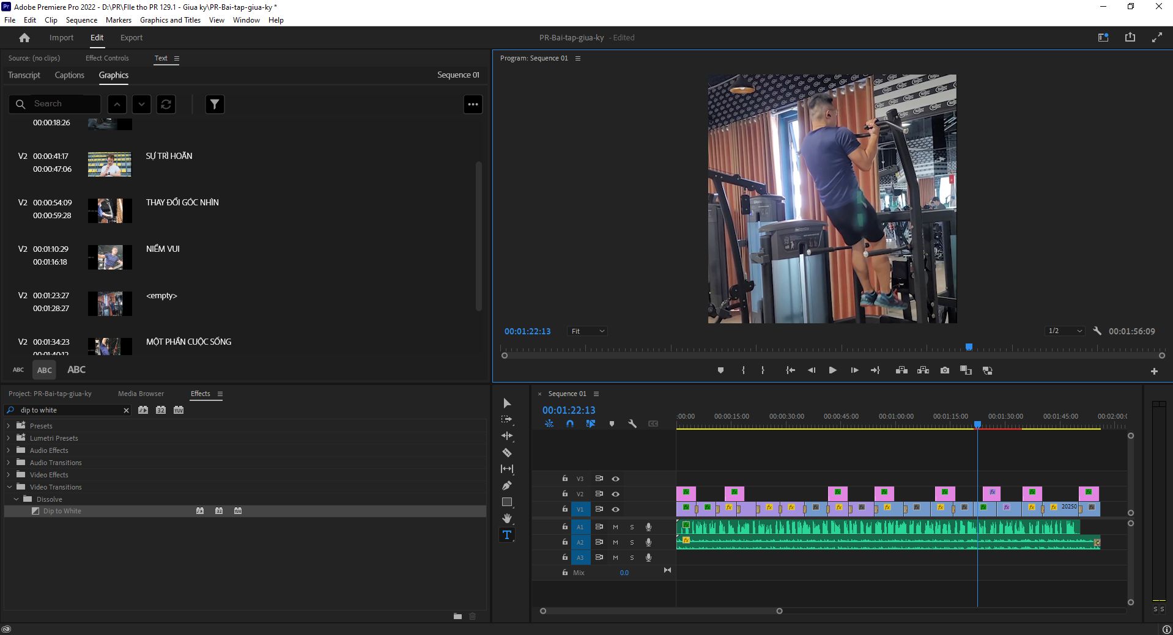Step forward one frame
Image resolution: width=1173 pixels, height=635 pixels.
click(x=854, y=370)
